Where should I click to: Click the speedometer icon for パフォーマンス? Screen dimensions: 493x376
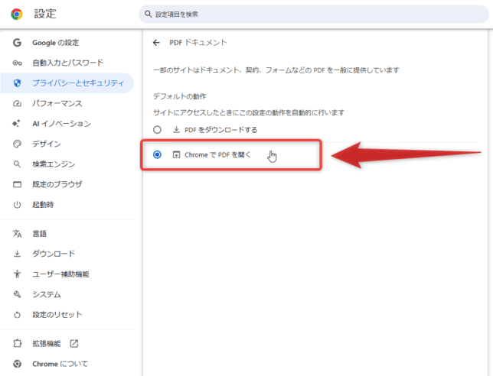(17, 103)
